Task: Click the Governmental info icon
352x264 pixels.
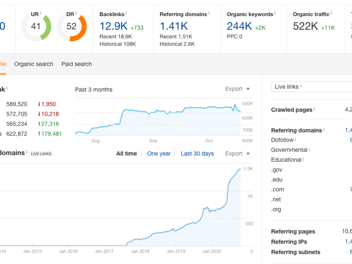Action: coord(309,149)
